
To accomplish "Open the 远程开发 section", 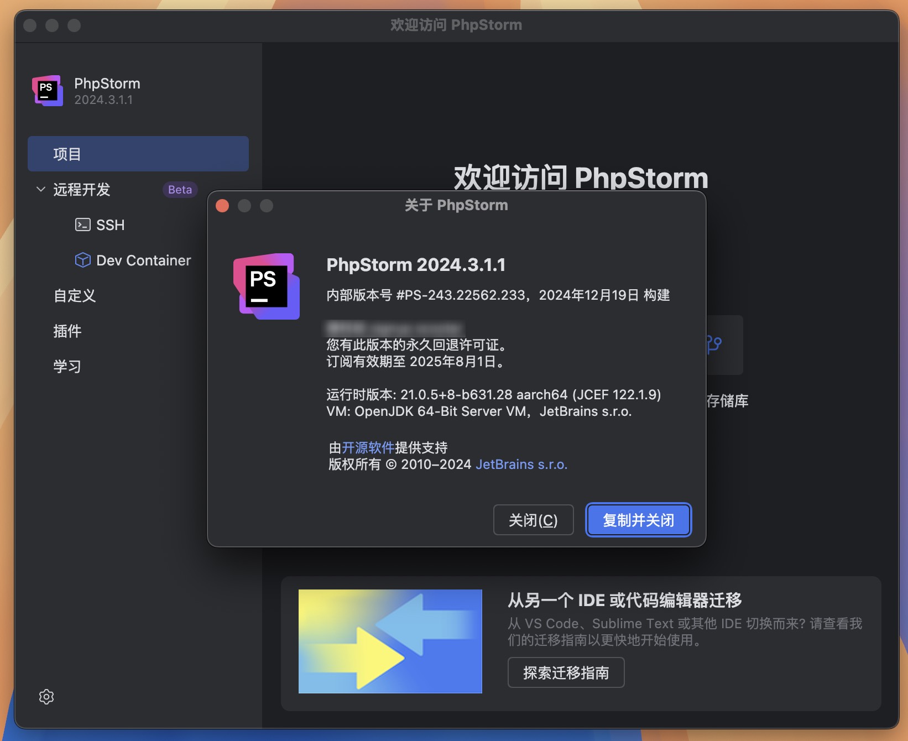I will [82, 190].
